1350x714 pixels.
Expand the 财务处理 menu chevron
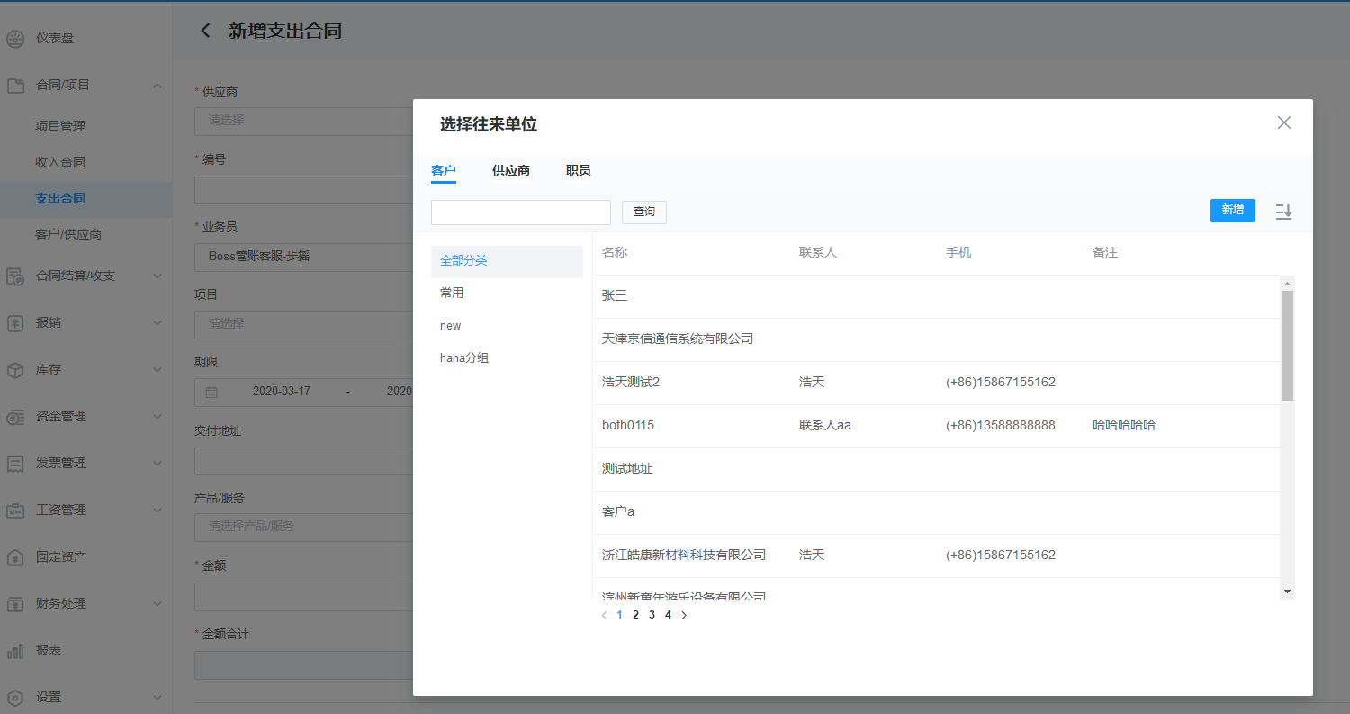coord(157,604)
